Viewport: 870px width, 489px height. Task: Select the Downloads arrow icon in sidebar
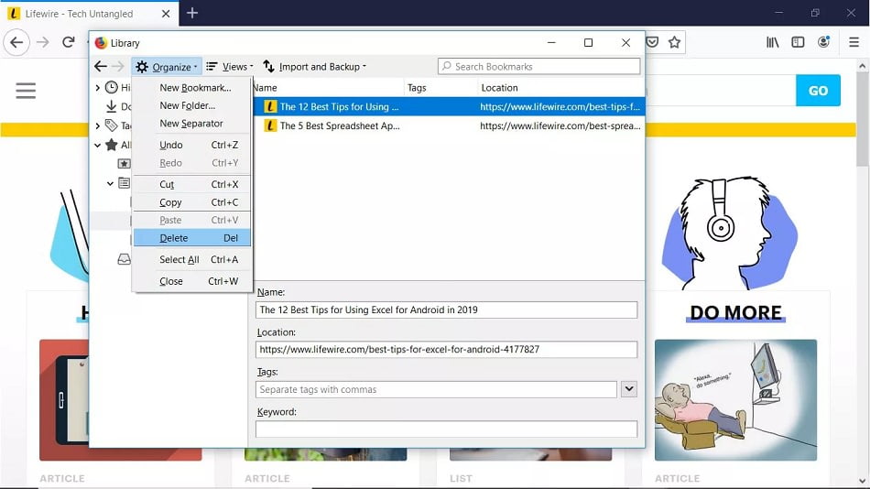[x=111, y=106]
